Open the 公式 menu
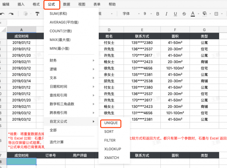 coord(51,5)
